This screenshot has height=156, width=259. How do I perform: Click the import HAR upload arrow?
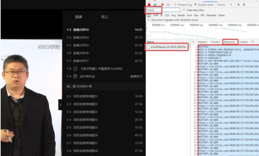[x=239, y=5]
